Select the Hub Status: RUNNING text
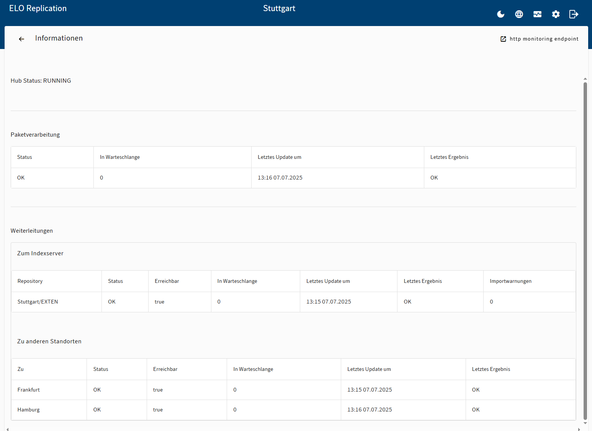 pos(41,81)
